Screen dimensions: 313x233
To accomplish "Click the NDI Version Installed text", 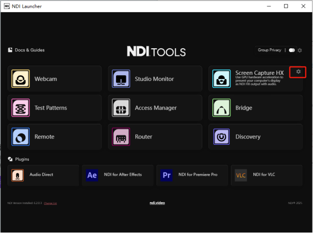I will (25, 203).
